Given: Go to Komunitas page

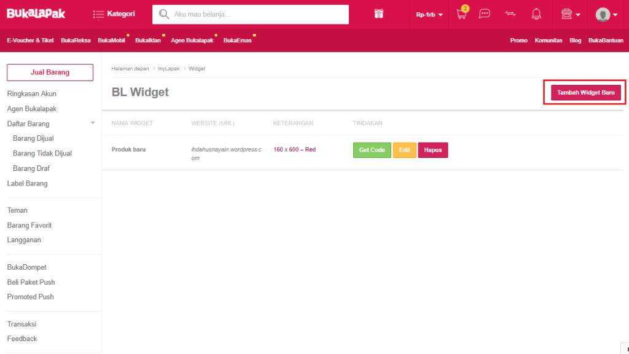Looking at the screenshot, I should click(x=549, y=41).
